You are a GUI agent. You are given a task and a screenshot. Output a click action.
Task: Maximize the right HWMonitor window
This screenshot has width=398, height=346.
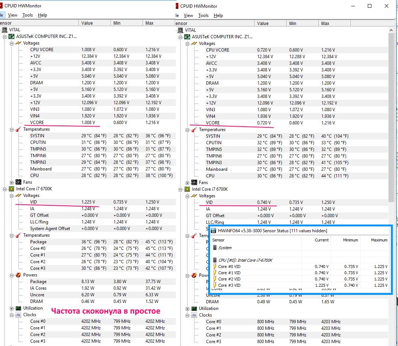pos(370,6)
